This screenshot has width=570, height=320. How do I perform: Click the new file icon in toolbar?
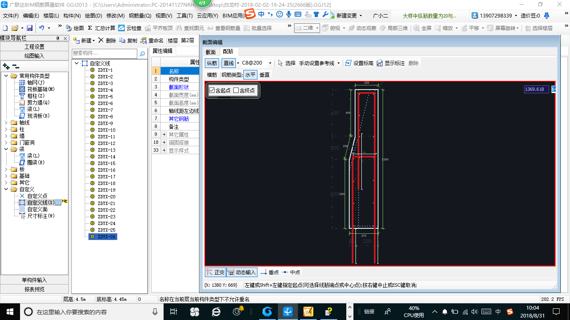[5, 28]
